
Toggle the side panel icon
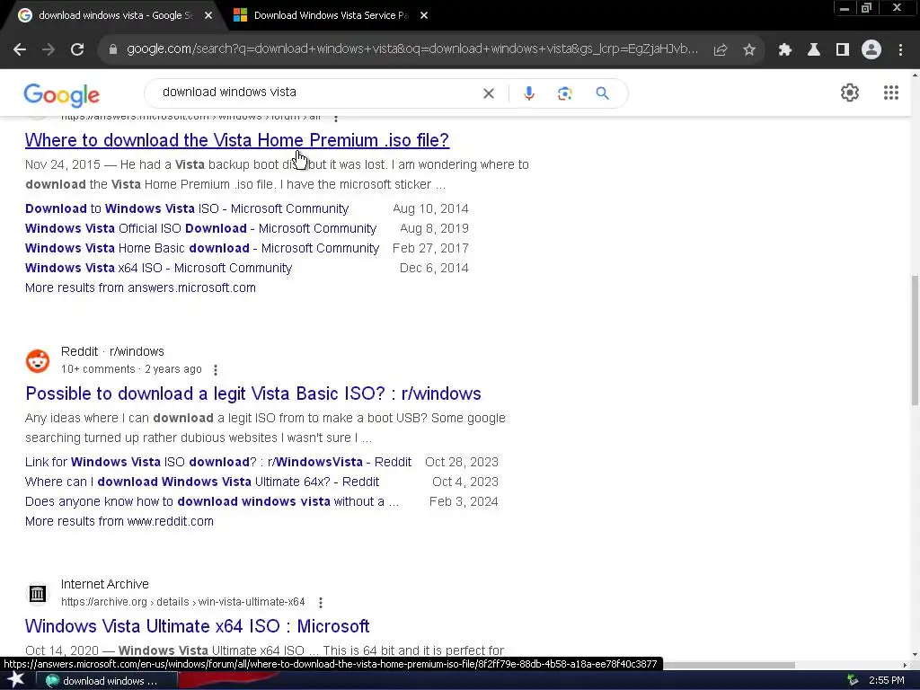(843, 50)
